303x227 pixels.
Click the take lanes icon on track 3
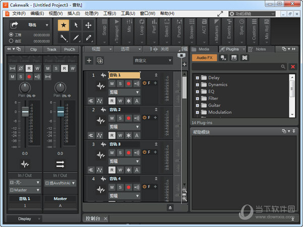click(x=90, y=170)
